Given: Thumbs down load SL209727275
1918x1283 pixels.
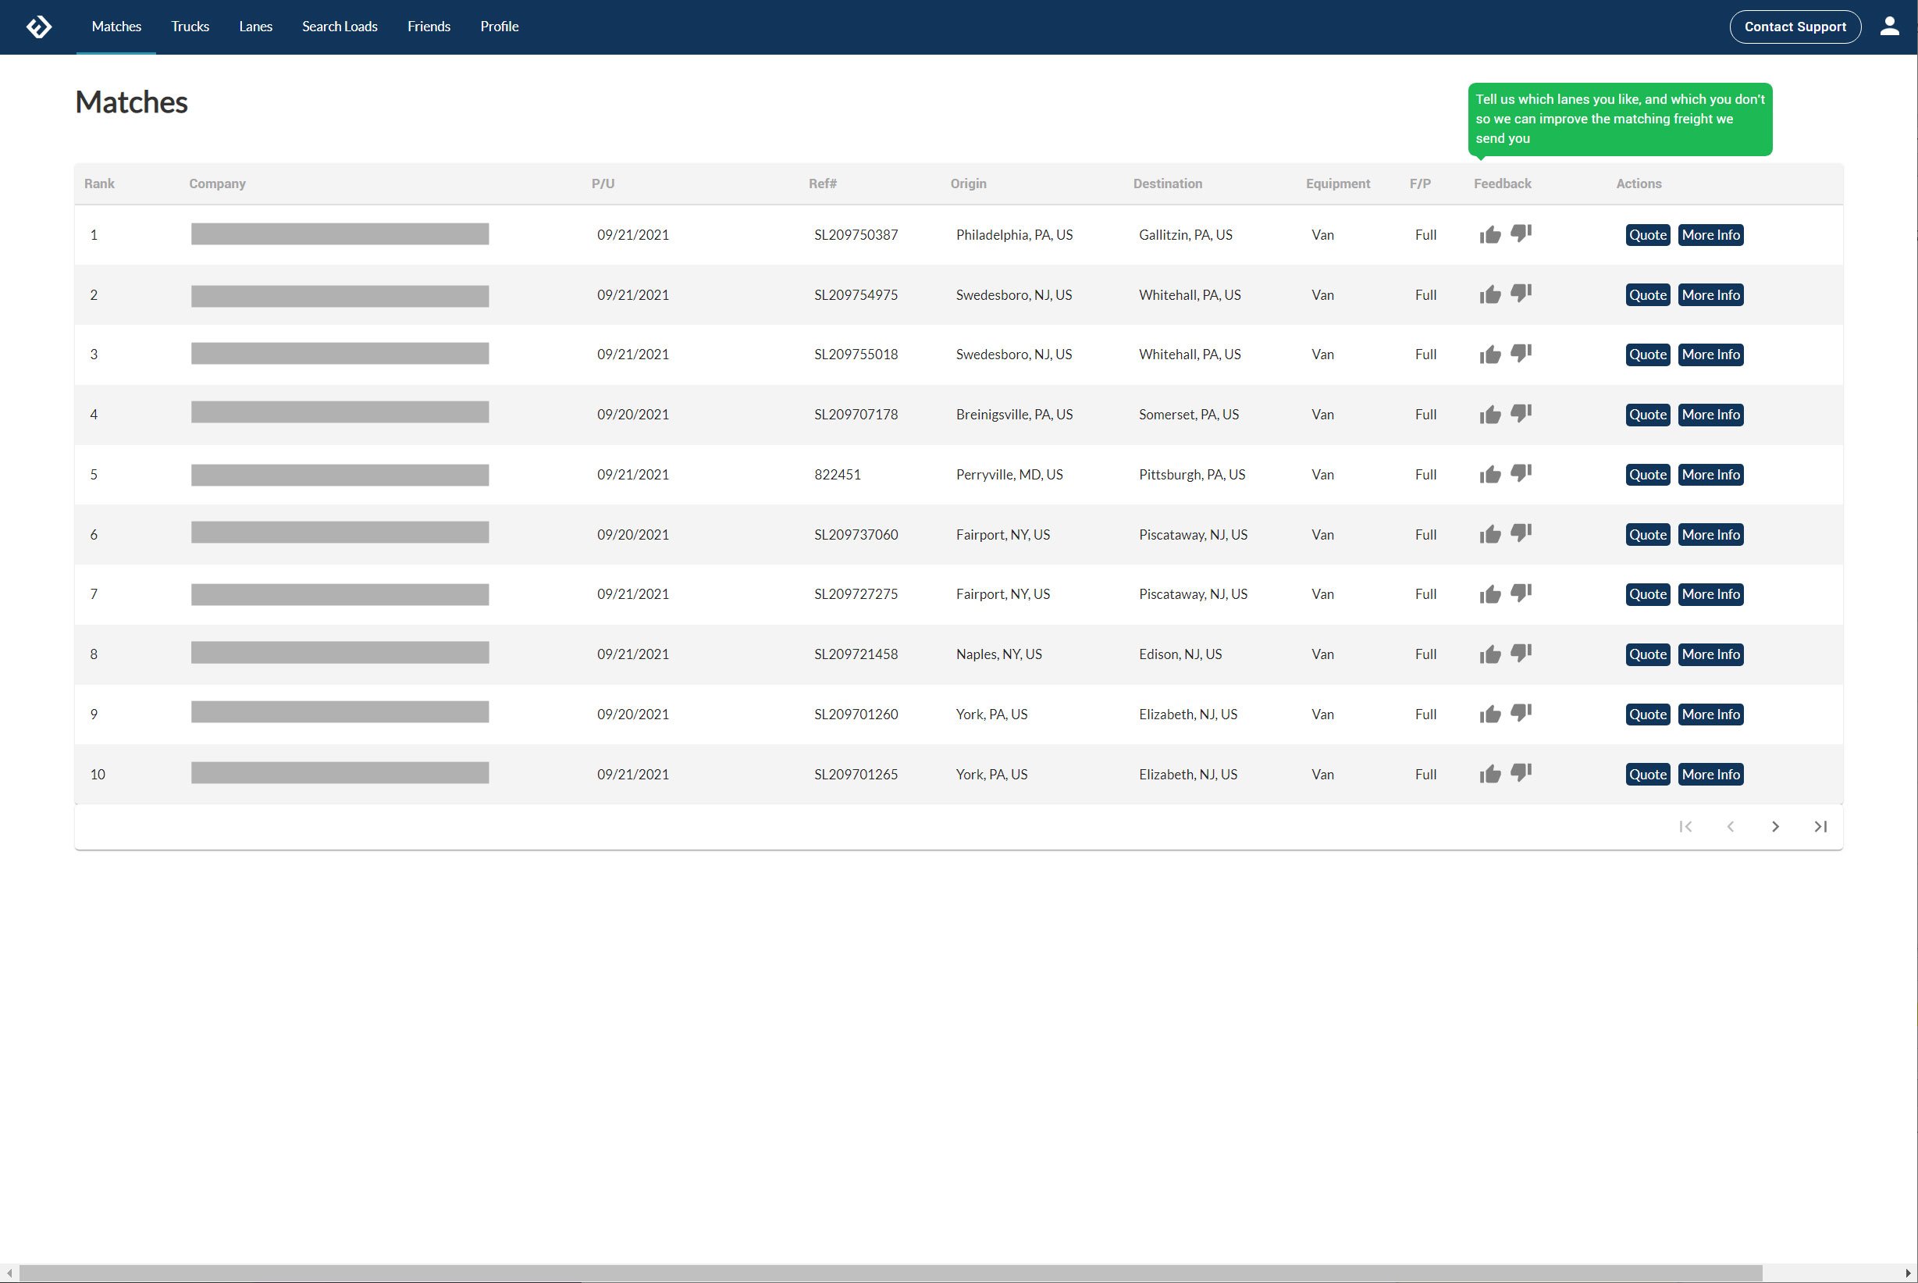Looking at the screenshot, I should pos(1521,593).
